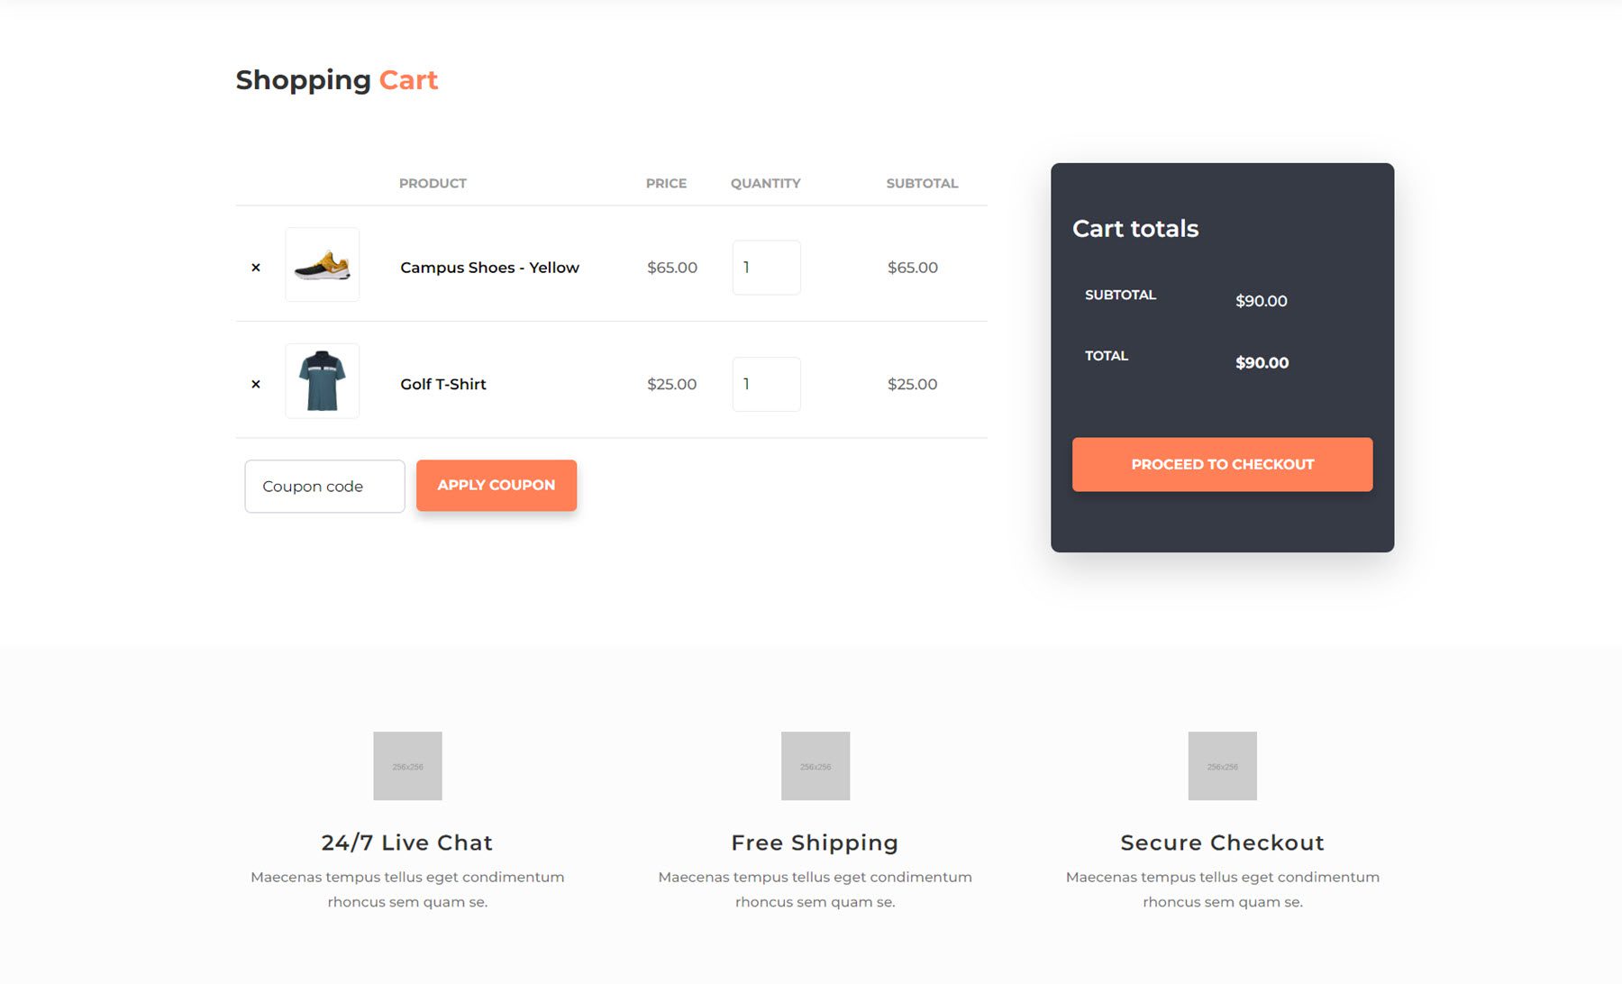This screenshot has height=984, width=1622.
Task: Click the Shopping Cart page title
Action: tap(336, 80)
